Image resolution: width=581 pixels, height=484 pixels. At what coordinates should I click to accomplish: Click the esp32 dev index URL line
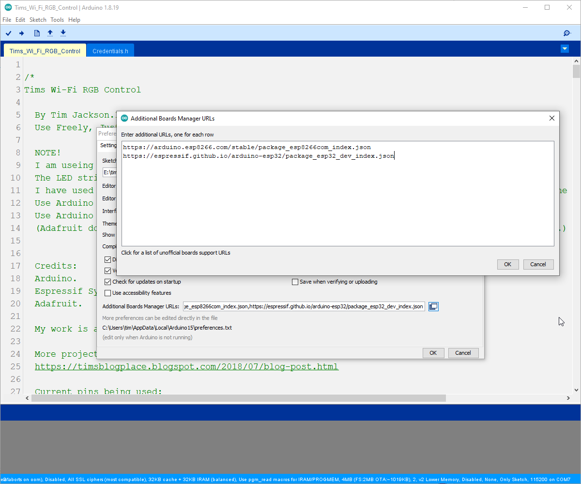click(259, 156)
